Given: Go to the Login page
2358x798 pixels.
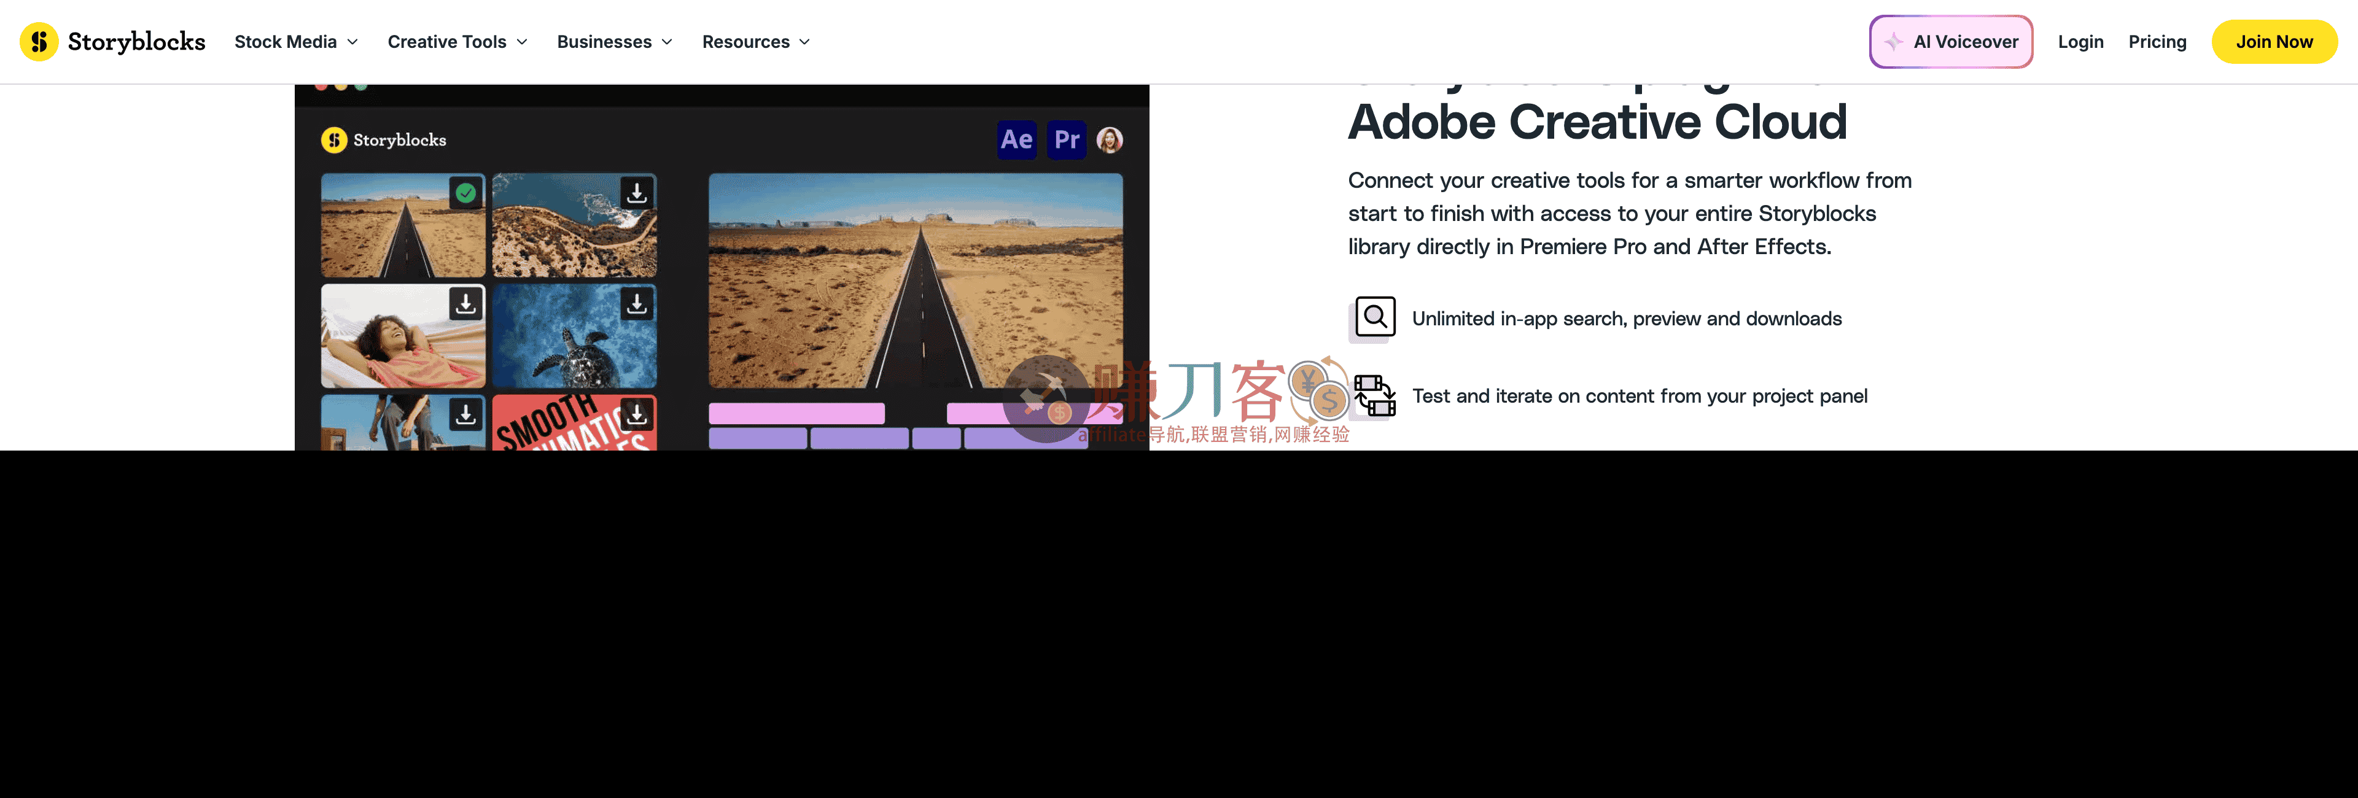Looking at the screenshot, I should pos(2080,42).
